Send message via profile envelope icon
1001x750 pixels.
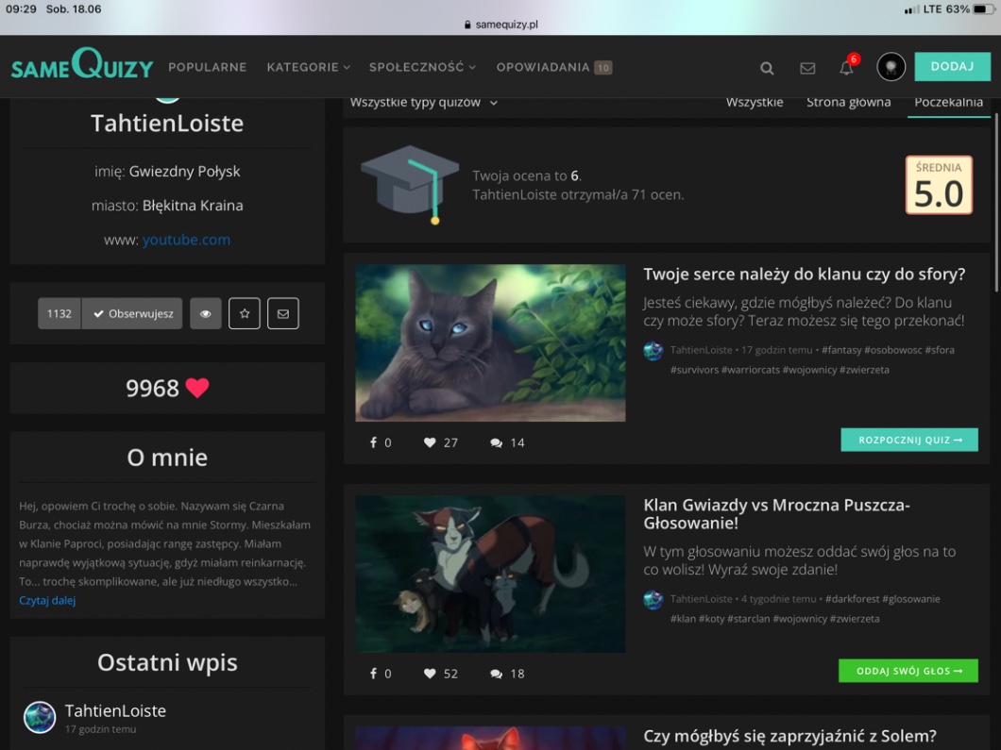(283, 313)
